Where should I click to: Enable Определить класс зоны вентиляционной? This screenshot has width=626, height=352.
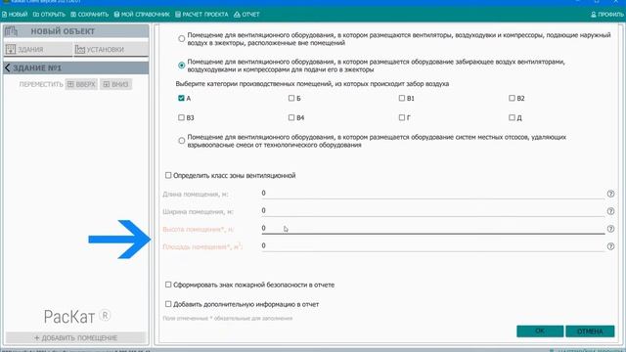coord(168,175)
